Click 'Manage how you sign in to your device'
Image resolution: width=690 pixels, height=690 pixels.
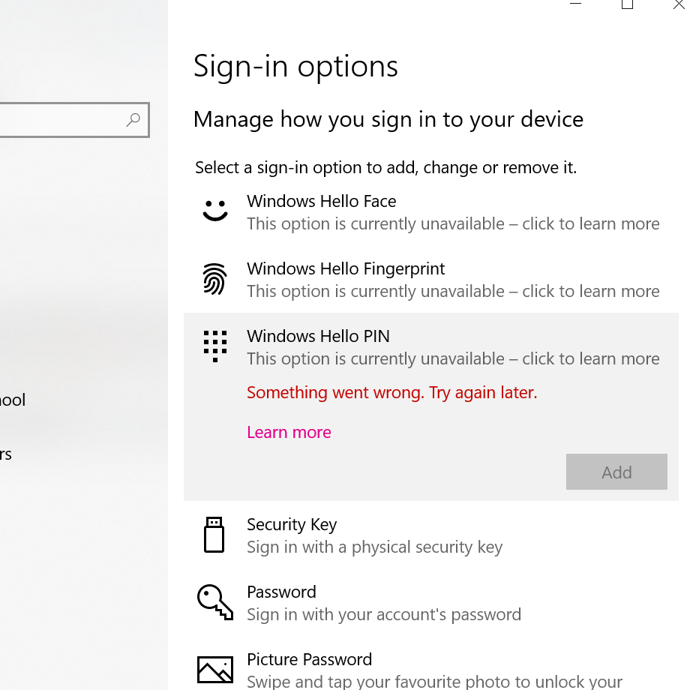coord(388,120)
